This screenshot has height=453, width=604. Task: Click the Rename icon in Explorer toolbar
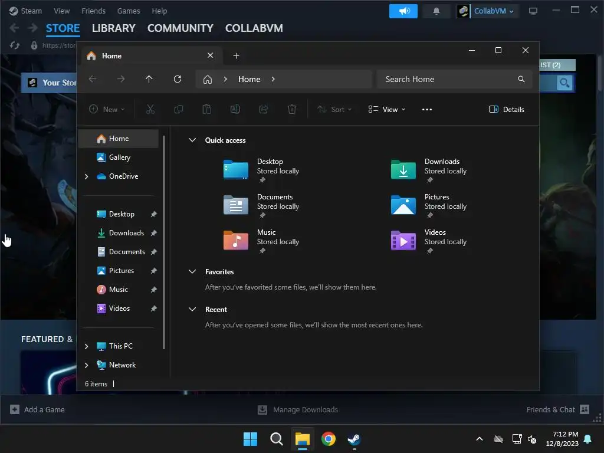pyautogui.click(x=235, y=109)
